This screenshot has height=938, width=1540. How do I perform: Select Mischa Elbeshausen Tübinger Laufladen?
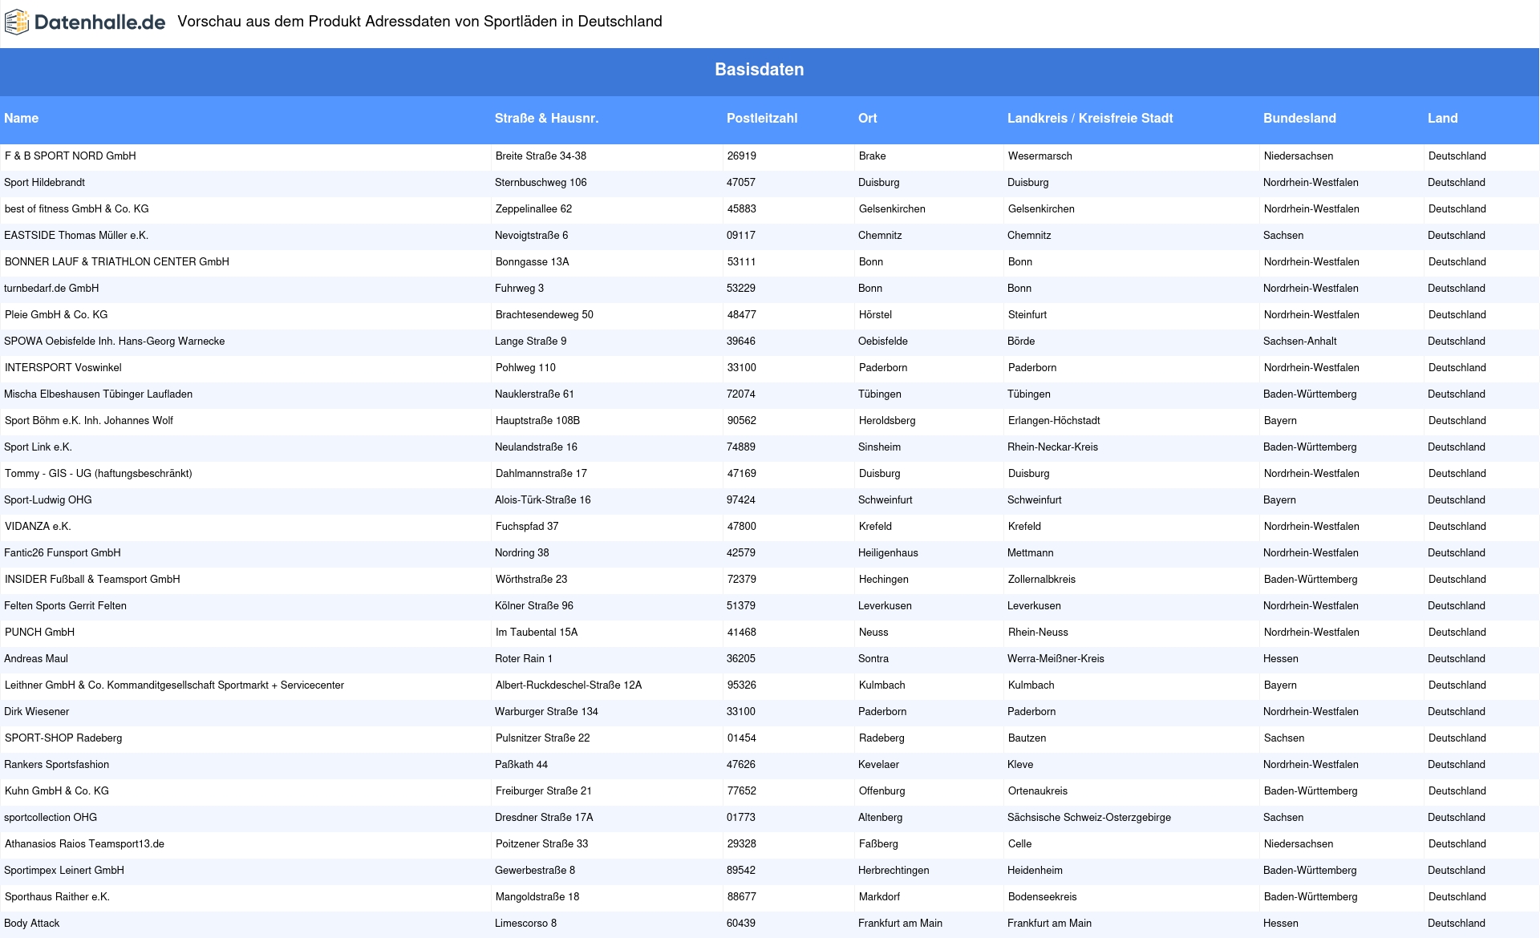[x=98, y=394]
